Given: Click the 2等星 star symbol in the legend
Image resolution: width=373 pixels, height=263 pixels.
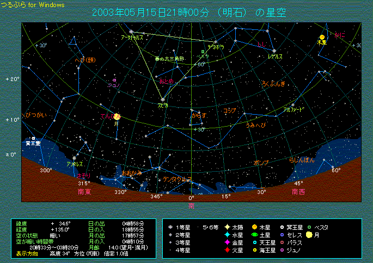Looking at the screenshot, I should coord(170,235).
